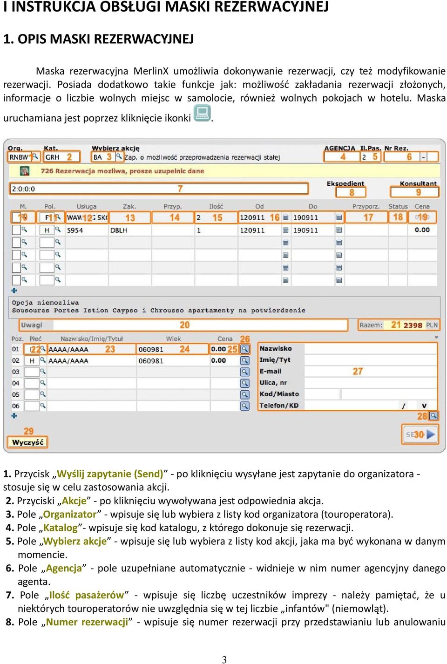Click the Kat. field containing GRH
Screen dimensions: 447x664
[x=62, y=157]
